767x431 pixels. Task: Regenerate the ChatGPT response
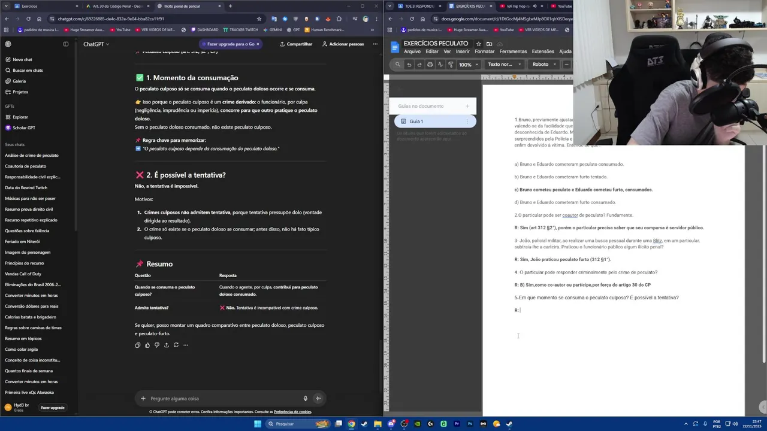tap(176, 345)
